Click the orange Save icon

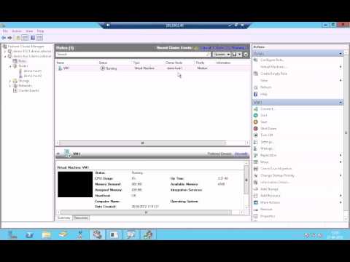point(256,122)
